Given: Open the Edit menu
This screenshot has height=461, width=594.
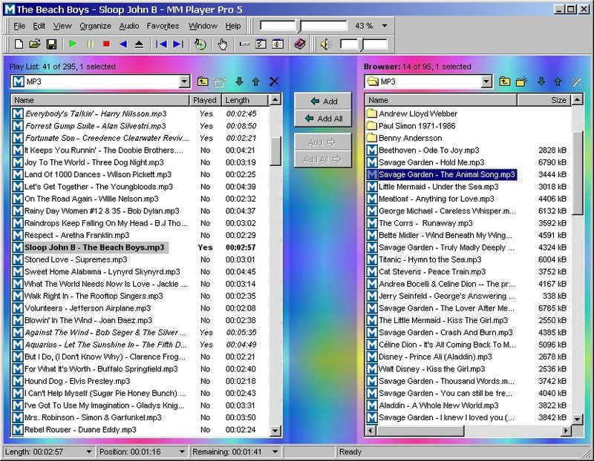Looking at the screenshot, I should coord(39,26).
